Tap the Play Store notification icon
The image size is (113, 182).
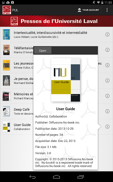coord(12,2)
